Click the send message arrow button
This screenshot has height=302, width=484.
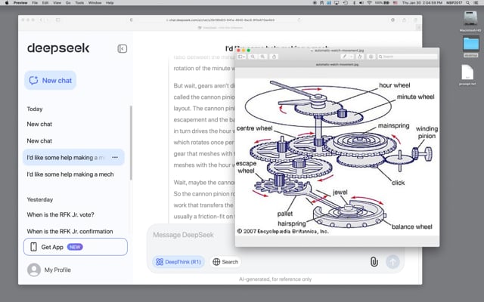click(392, 262)
